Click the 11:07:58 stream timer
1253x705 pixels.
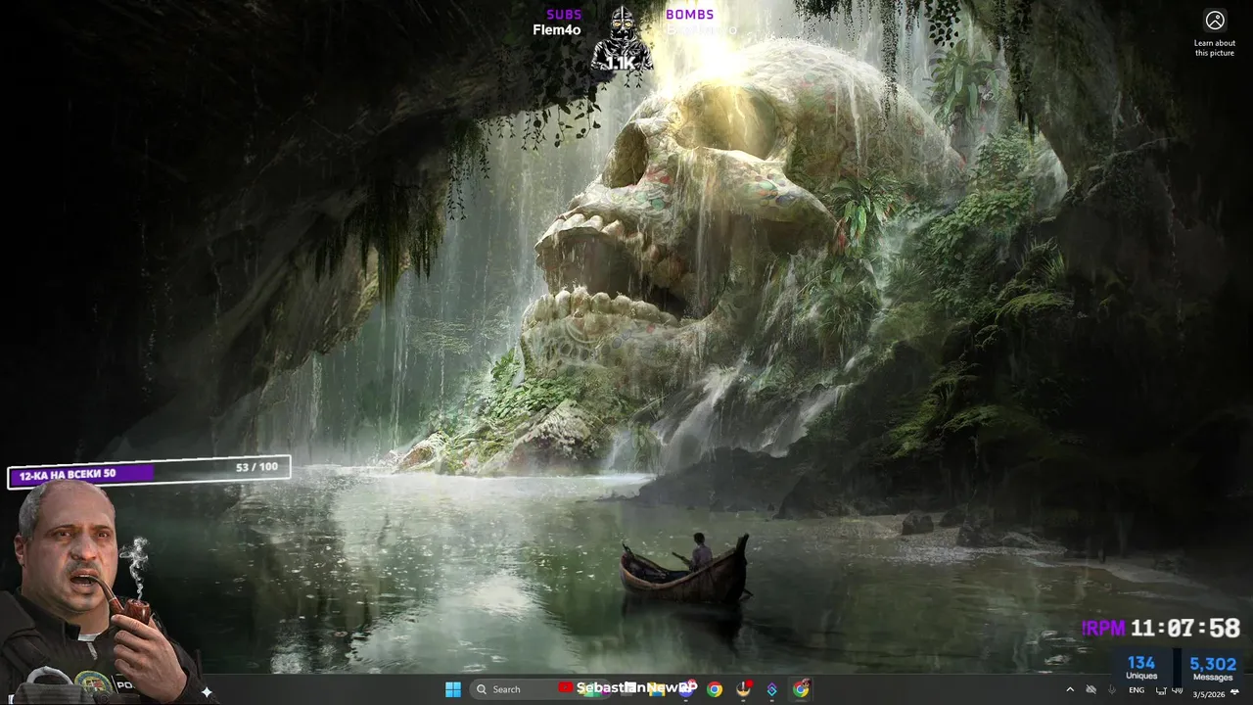1185,629
